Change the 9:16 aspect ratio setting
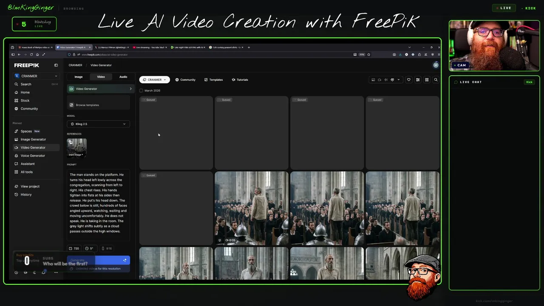This screenshot has width=544, height=306. coord(107,248)
